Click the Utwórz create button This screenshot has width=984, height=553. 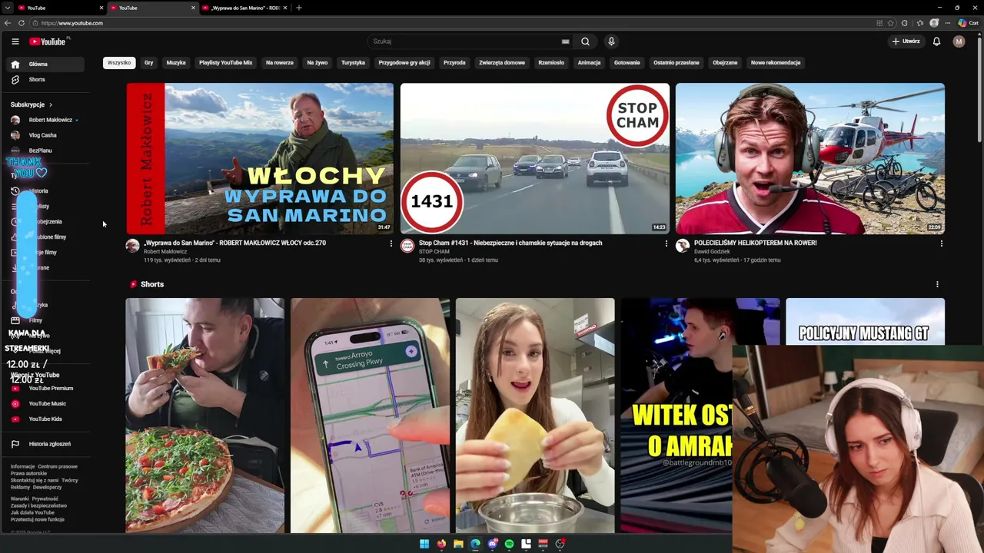pyautogui.click(x=906, y=41)
